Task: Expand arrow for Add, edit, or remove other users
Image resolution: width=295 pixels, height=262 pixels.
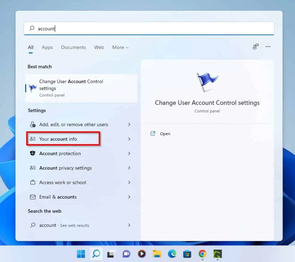Action: [129, 125]
